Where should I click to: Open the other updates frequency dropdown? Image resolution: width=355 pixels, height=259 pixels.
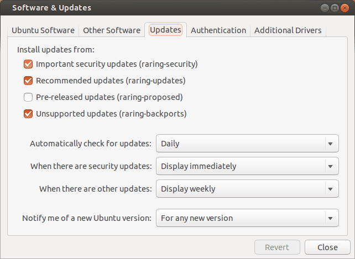[x=247, y=189]
